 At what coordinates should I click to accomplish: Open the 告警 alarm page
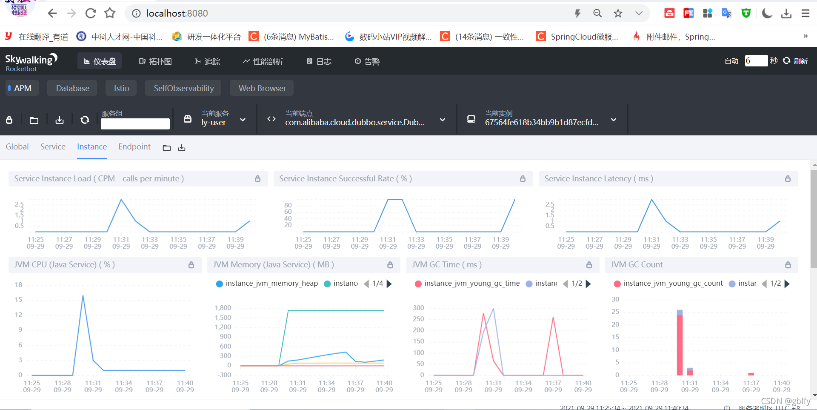367,61
